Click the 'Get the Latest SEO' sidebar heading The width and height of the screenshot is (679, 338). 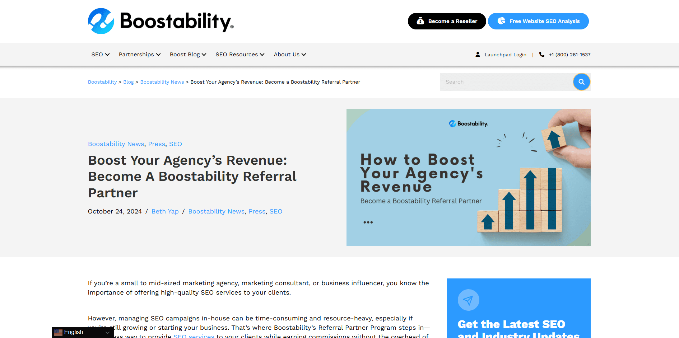(x=518, y=329)
